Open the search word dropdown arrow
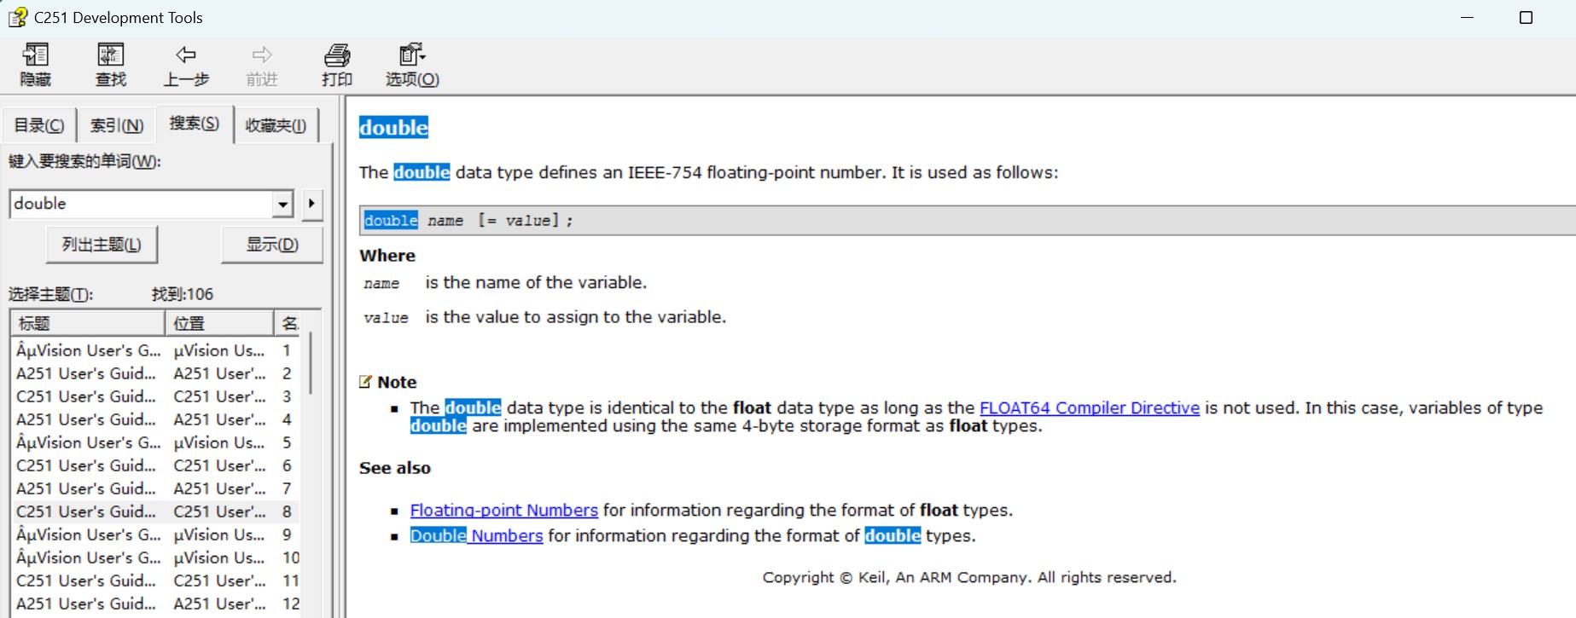Screen dimensions: 1576x618 click(283, 205)
